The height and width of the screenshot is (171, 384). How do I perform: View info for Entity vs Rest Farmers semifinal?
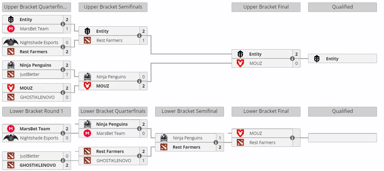(x=139, y=36)
